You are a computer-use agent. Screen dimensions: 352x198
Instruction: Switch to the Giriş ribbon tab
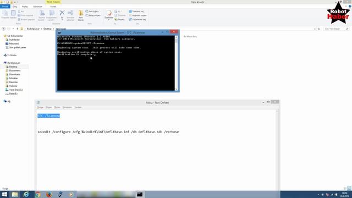(15, 7)
